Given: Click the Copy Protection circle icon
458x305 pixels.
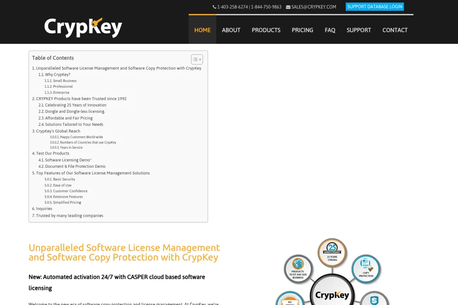Looking at the screenshot, I should click(x=366, y=269).
